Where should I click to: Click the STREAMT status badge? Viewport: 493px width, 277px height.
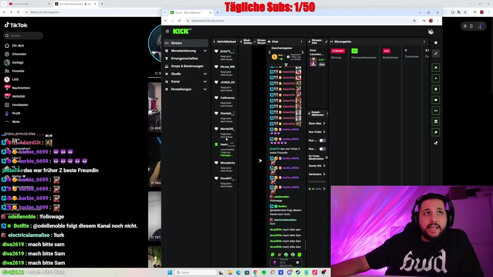[x=338, y=51]
